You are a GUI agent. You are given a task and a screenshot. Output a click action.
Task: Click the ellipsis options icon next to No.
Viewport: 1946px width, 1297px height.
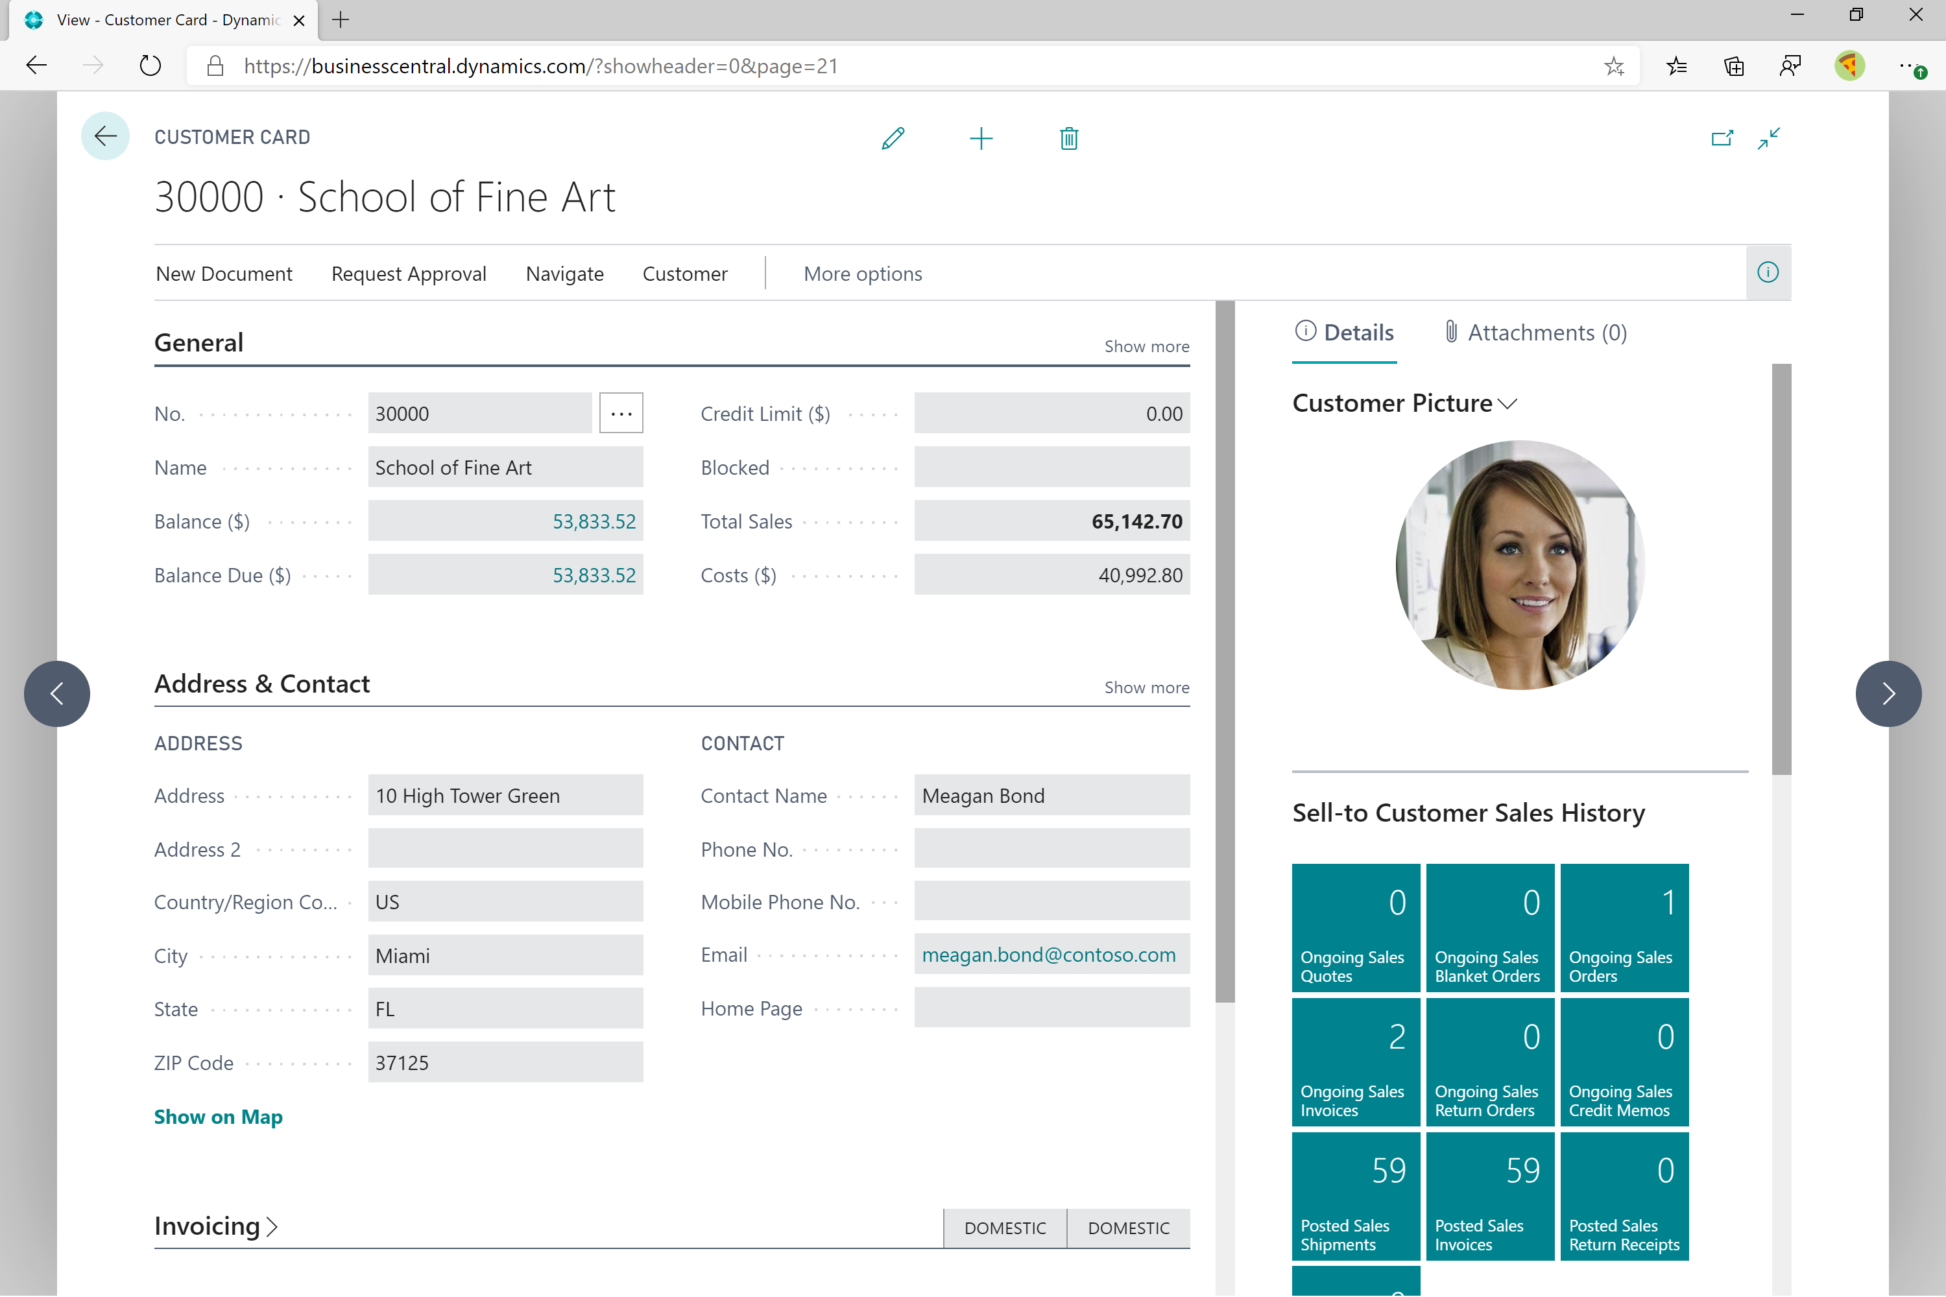point(621,412)
